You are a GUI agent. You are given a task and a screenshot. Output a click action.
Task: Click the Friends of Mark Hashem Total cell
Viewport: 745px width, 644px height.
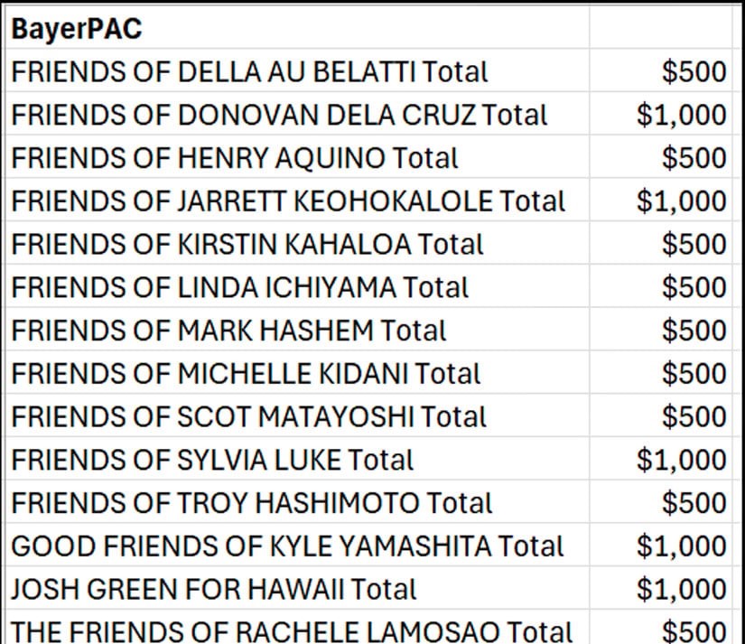click(228, 330)
